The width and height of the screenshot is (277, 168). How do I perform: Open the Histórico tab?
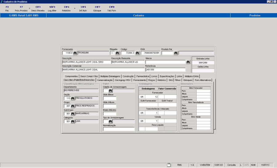(x=162, y=80)
